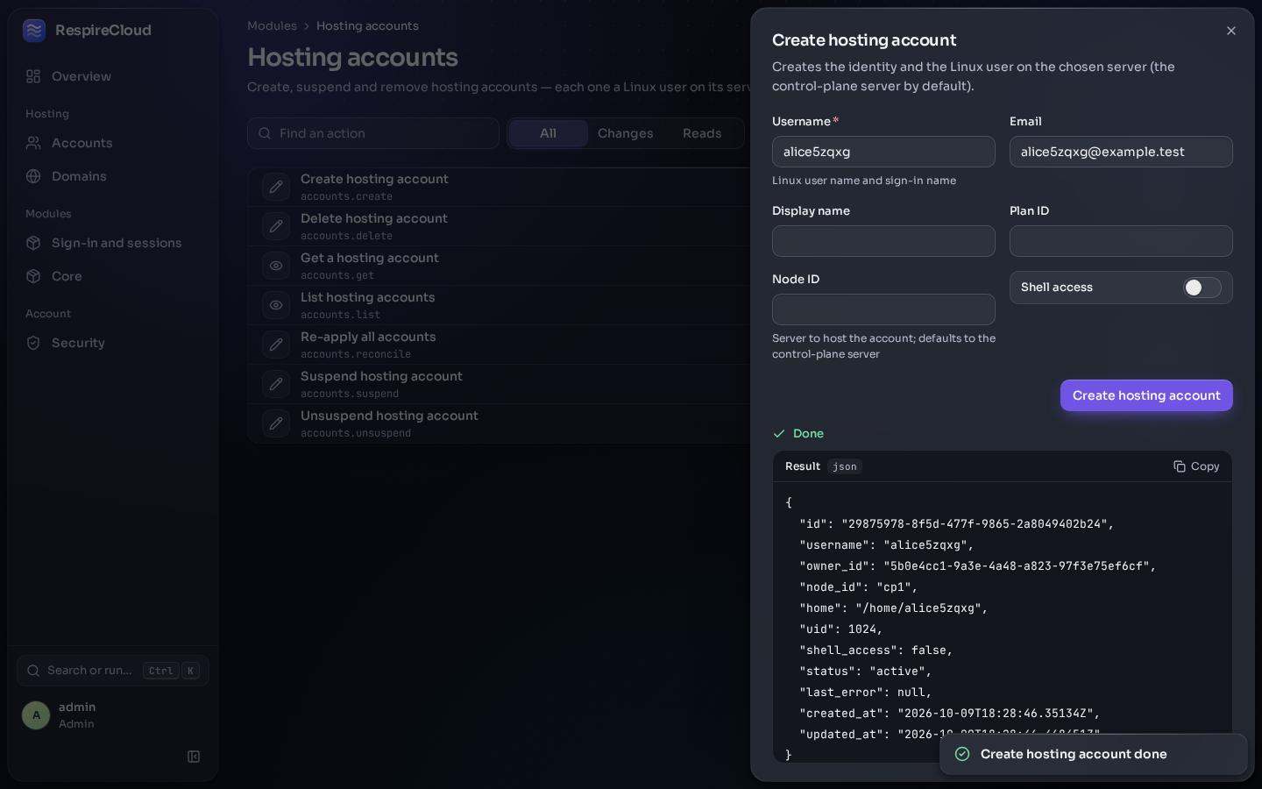The image size is (1262, 789).
Task: Open the Core module
Action: tap(113, 276)
